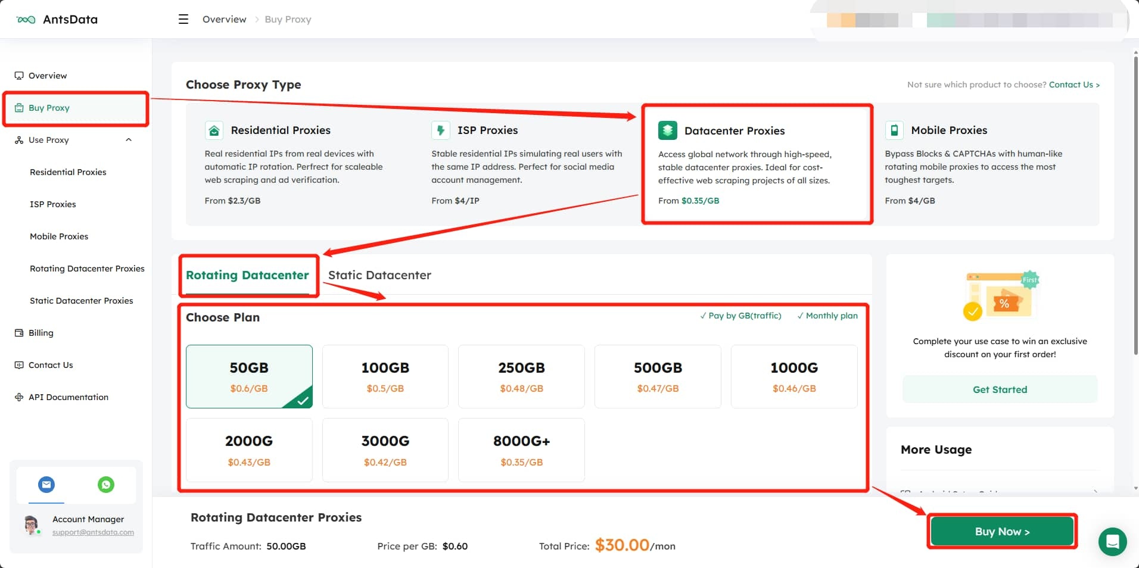Click the Monthly plan label
Image resolution: width=1139 pixels, height=568 pixels.
(x=827, y=316)
